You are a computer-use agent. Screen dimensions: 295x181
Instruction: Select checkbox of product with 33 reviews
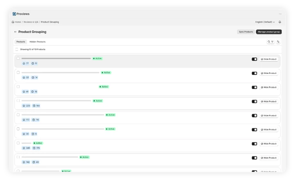pyautogui.click(x=18, y=73)
